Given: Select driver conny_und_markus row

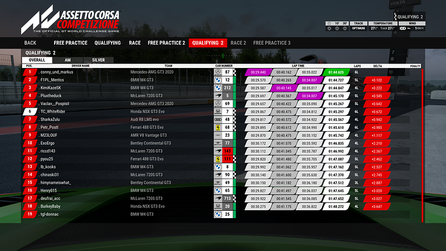Looking at the screenshot, I should click(216, 72).
